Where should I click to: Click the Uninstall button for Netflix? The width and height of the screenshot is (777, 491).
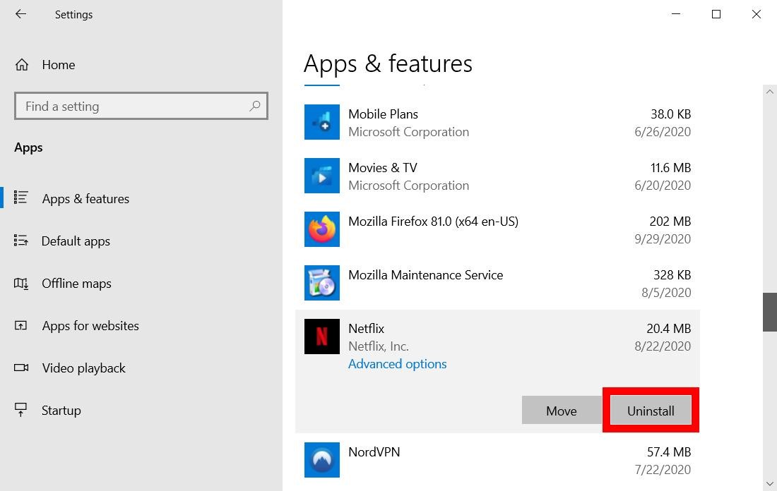point(651,410)
